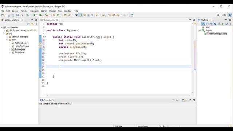The image size is (233, 131).
Task: Toggle Hide Local Types in Outline
Action: pos(226,24)
